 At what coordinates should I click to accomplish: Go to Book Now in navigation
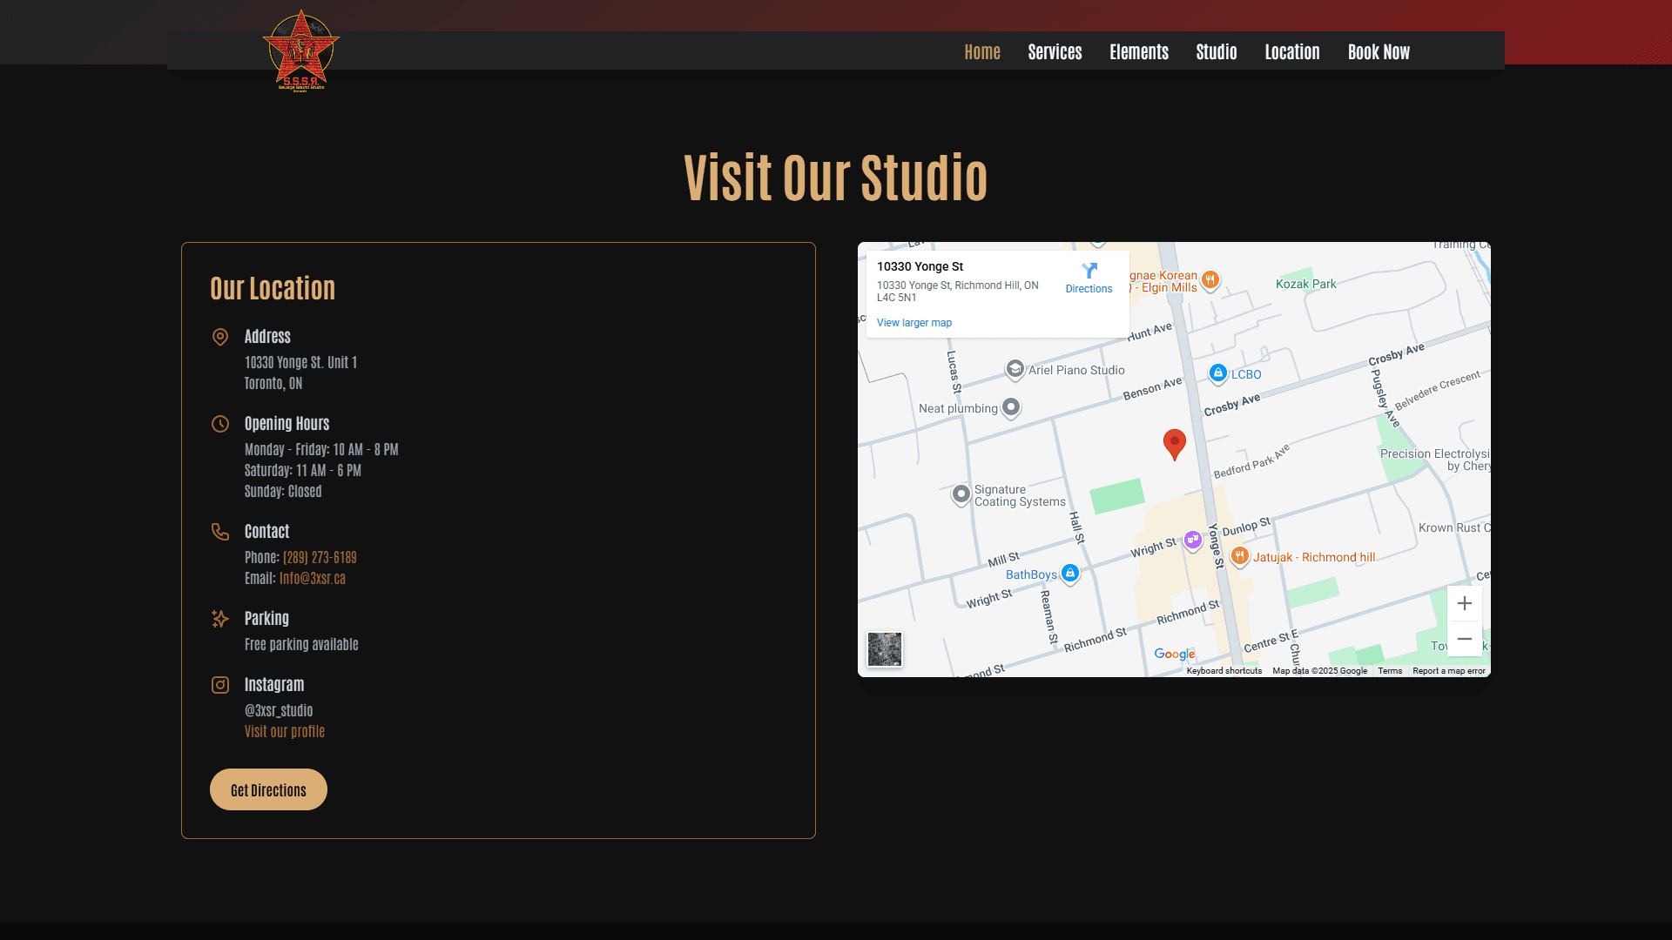pyautogui.click(x=1379, y=51)
